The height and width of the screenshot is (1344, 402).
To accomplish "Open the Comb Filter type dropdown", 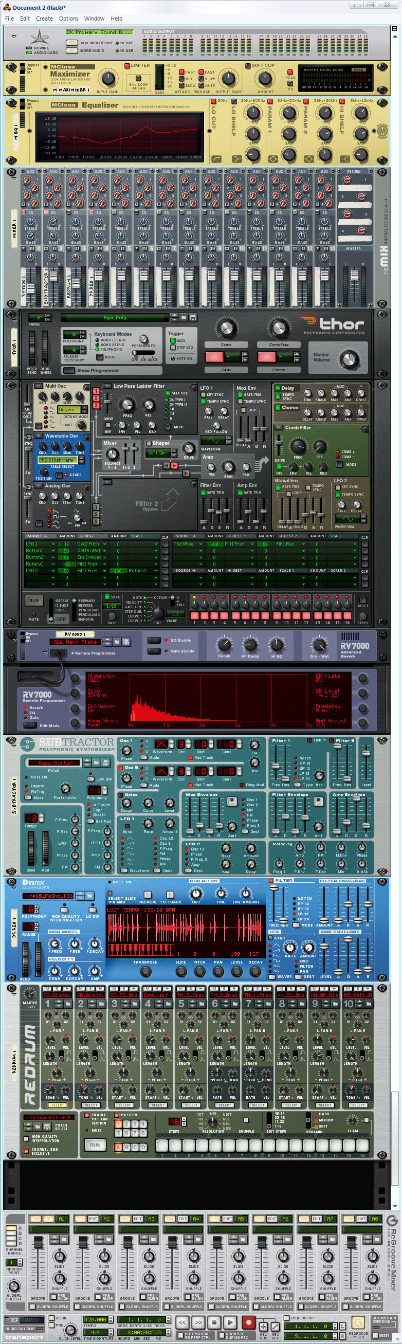I will click(278, 427).
